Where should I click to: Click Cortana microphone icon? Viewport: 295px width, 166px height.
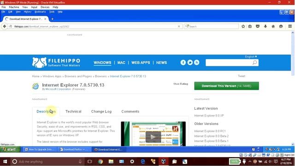pyautogui.click(x=80, y=161)
